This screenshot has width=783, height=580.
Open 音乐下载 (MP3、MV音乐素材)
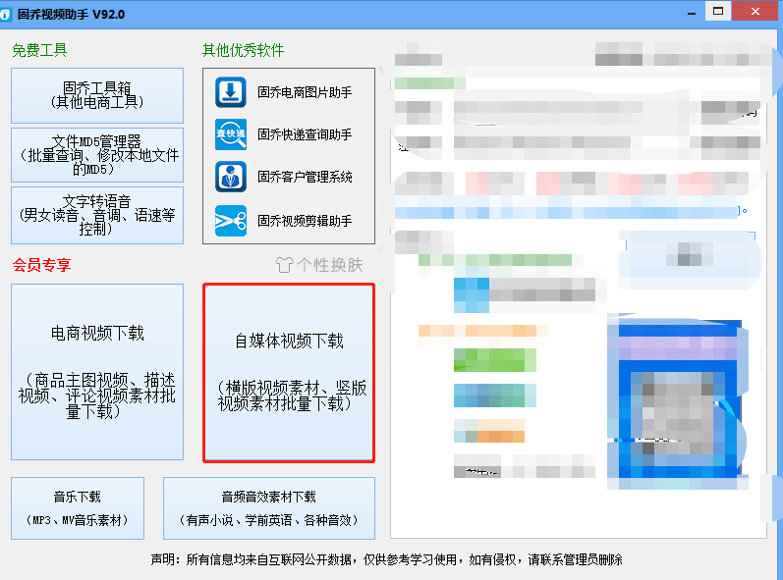coord(78,508)
